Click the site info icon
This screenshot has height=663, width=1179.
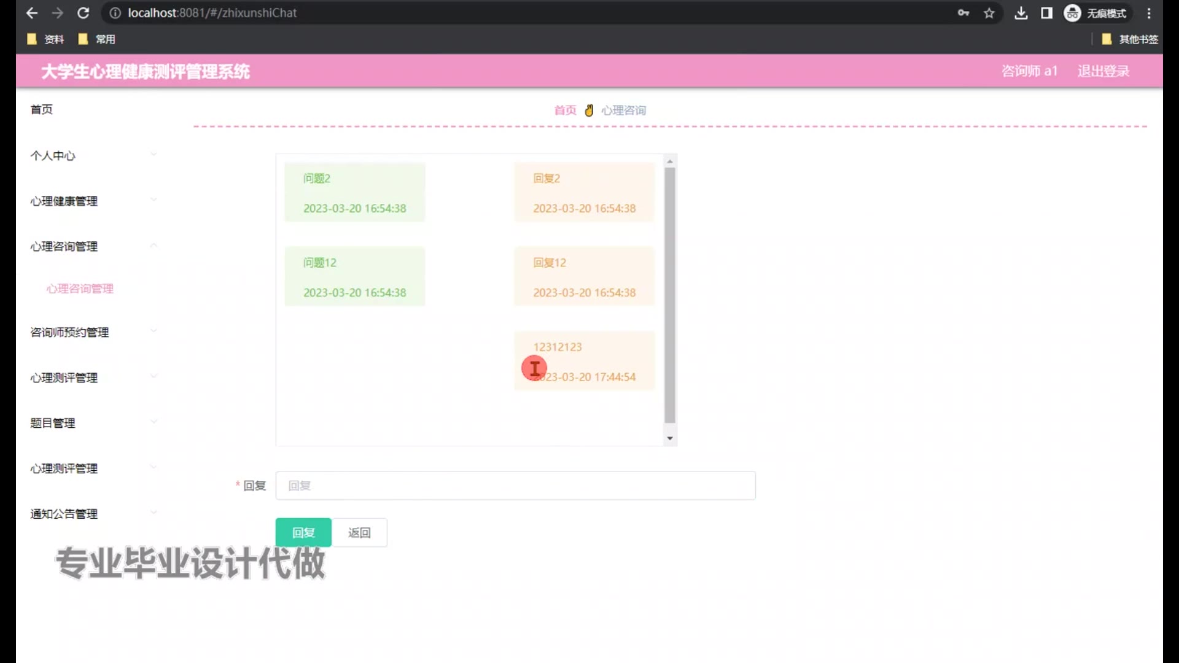point(115,13)
